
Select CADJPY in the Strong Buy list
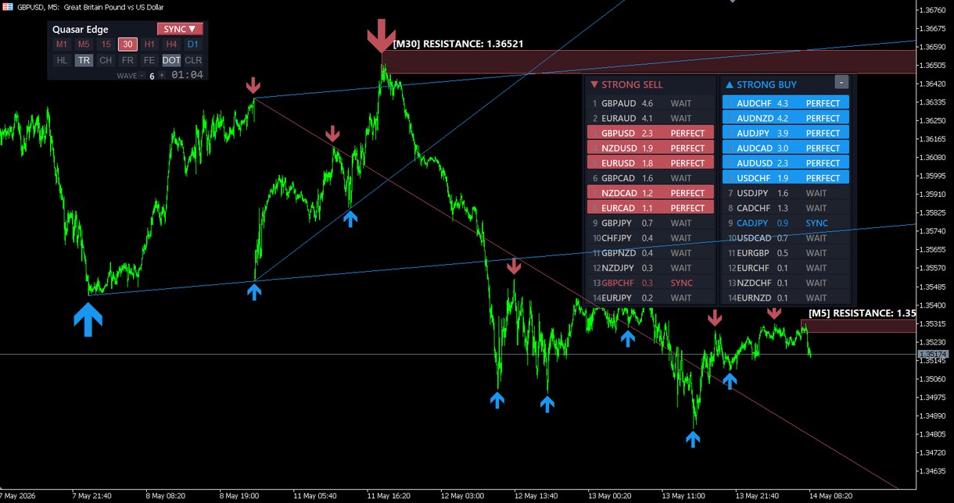point(786,223)
